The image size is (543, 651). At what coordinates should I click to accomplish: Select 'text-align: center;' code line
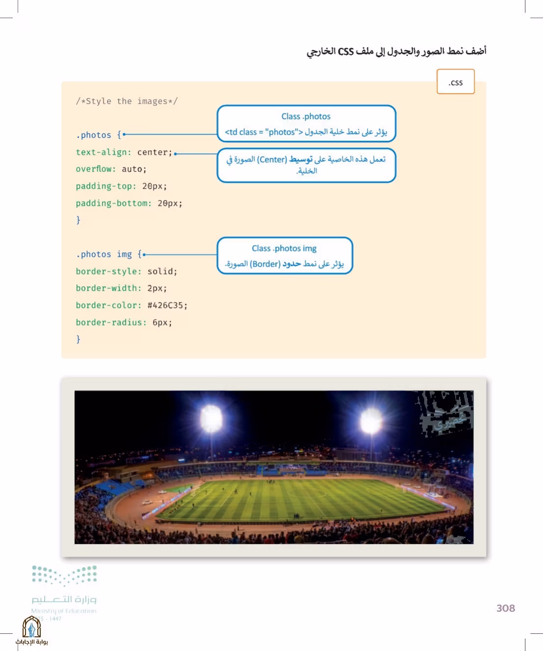(124, 152)
